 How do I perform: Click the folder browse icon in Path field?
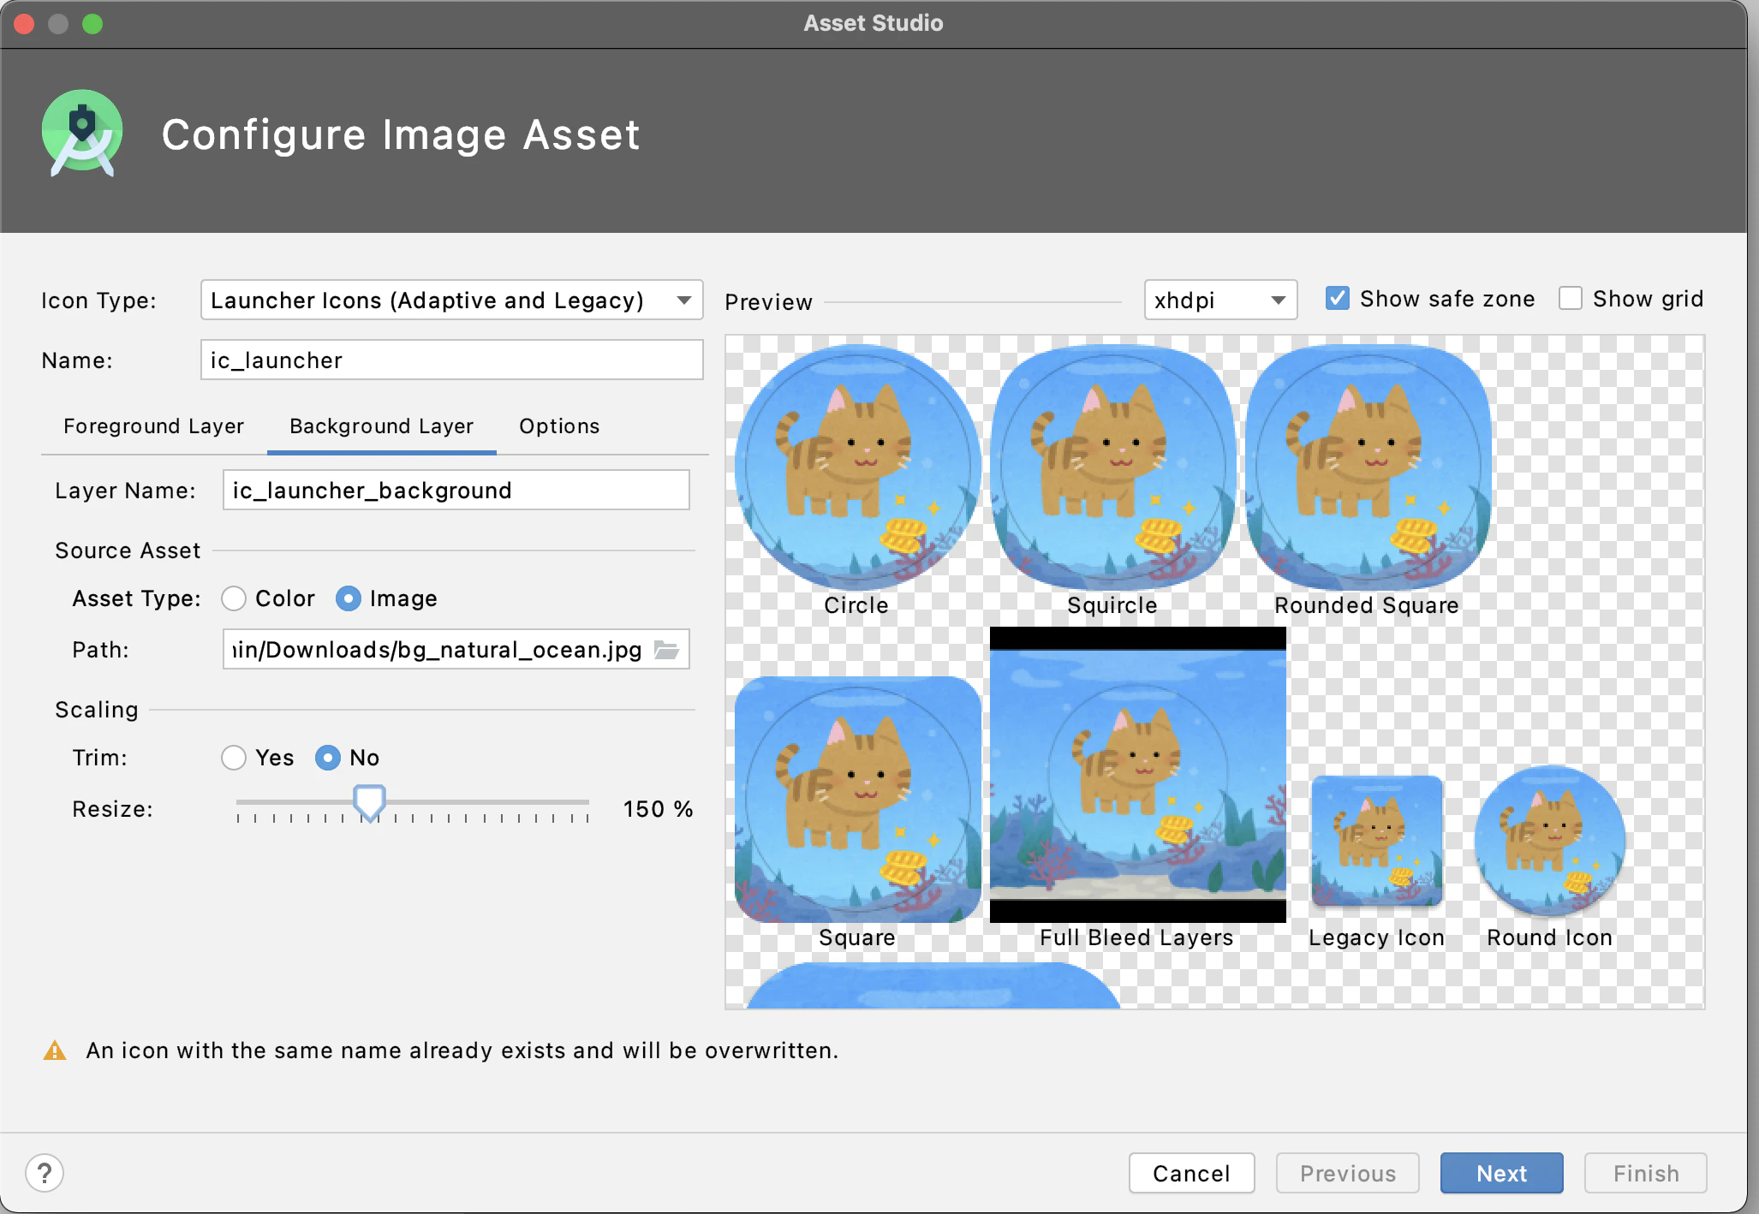click(666, 650)
